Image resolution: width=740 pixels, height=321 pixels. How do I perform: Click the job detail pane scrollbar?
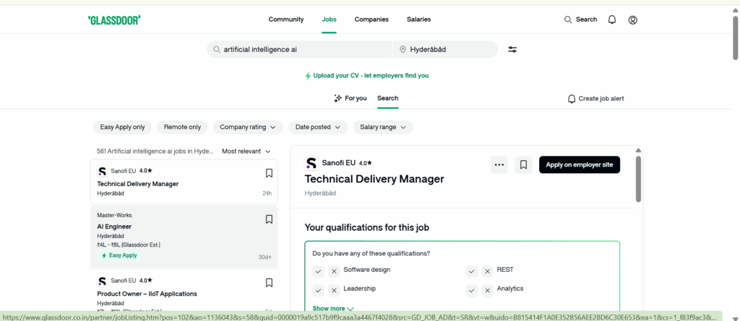(x=639, y=179)
